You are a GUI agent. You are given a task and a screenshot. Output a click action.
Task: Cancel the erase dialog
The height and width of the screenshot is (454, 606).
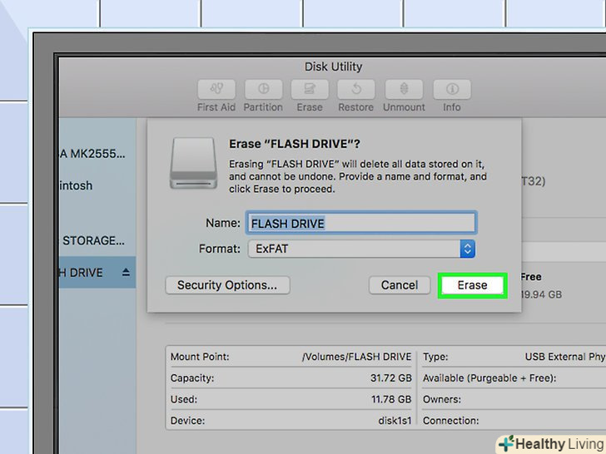(400, 285)
